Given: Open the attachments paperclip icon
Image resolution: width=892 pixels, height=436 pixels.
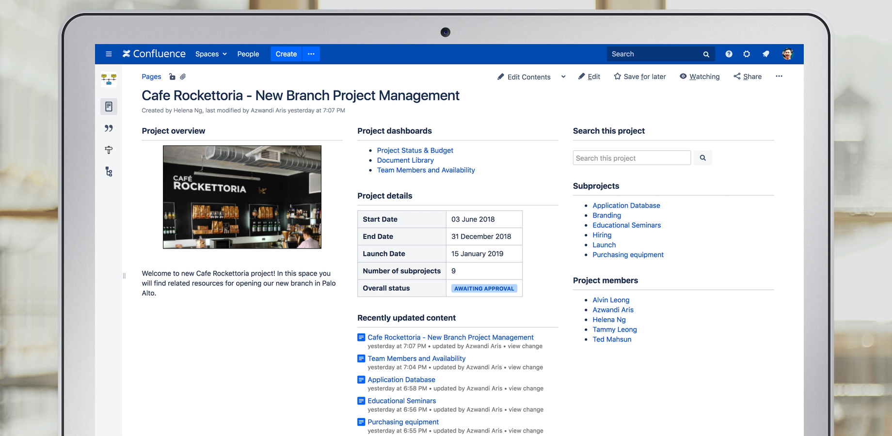Looking at the screenshot, I should pyautogui.click(x=183, y=77).
